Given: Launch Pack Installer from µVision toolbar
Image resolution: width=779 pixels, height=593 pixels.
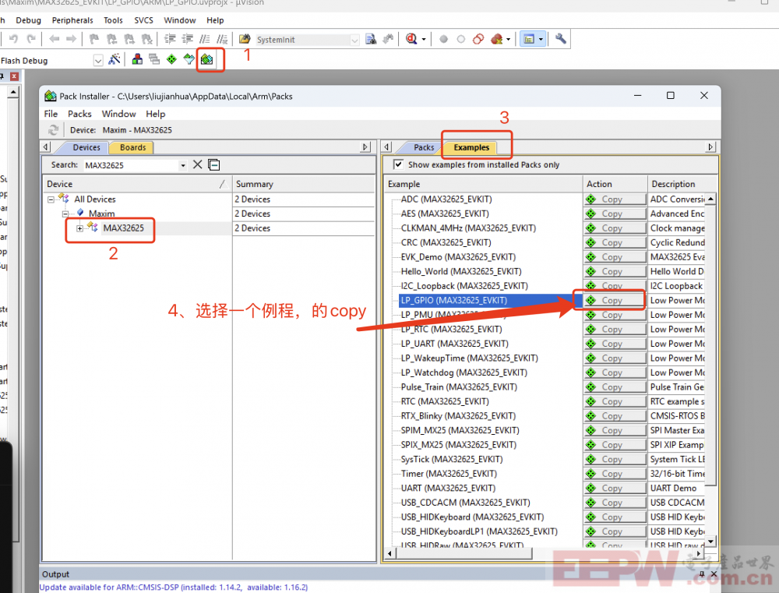Looking at the screenshot, I should point(206,60).
